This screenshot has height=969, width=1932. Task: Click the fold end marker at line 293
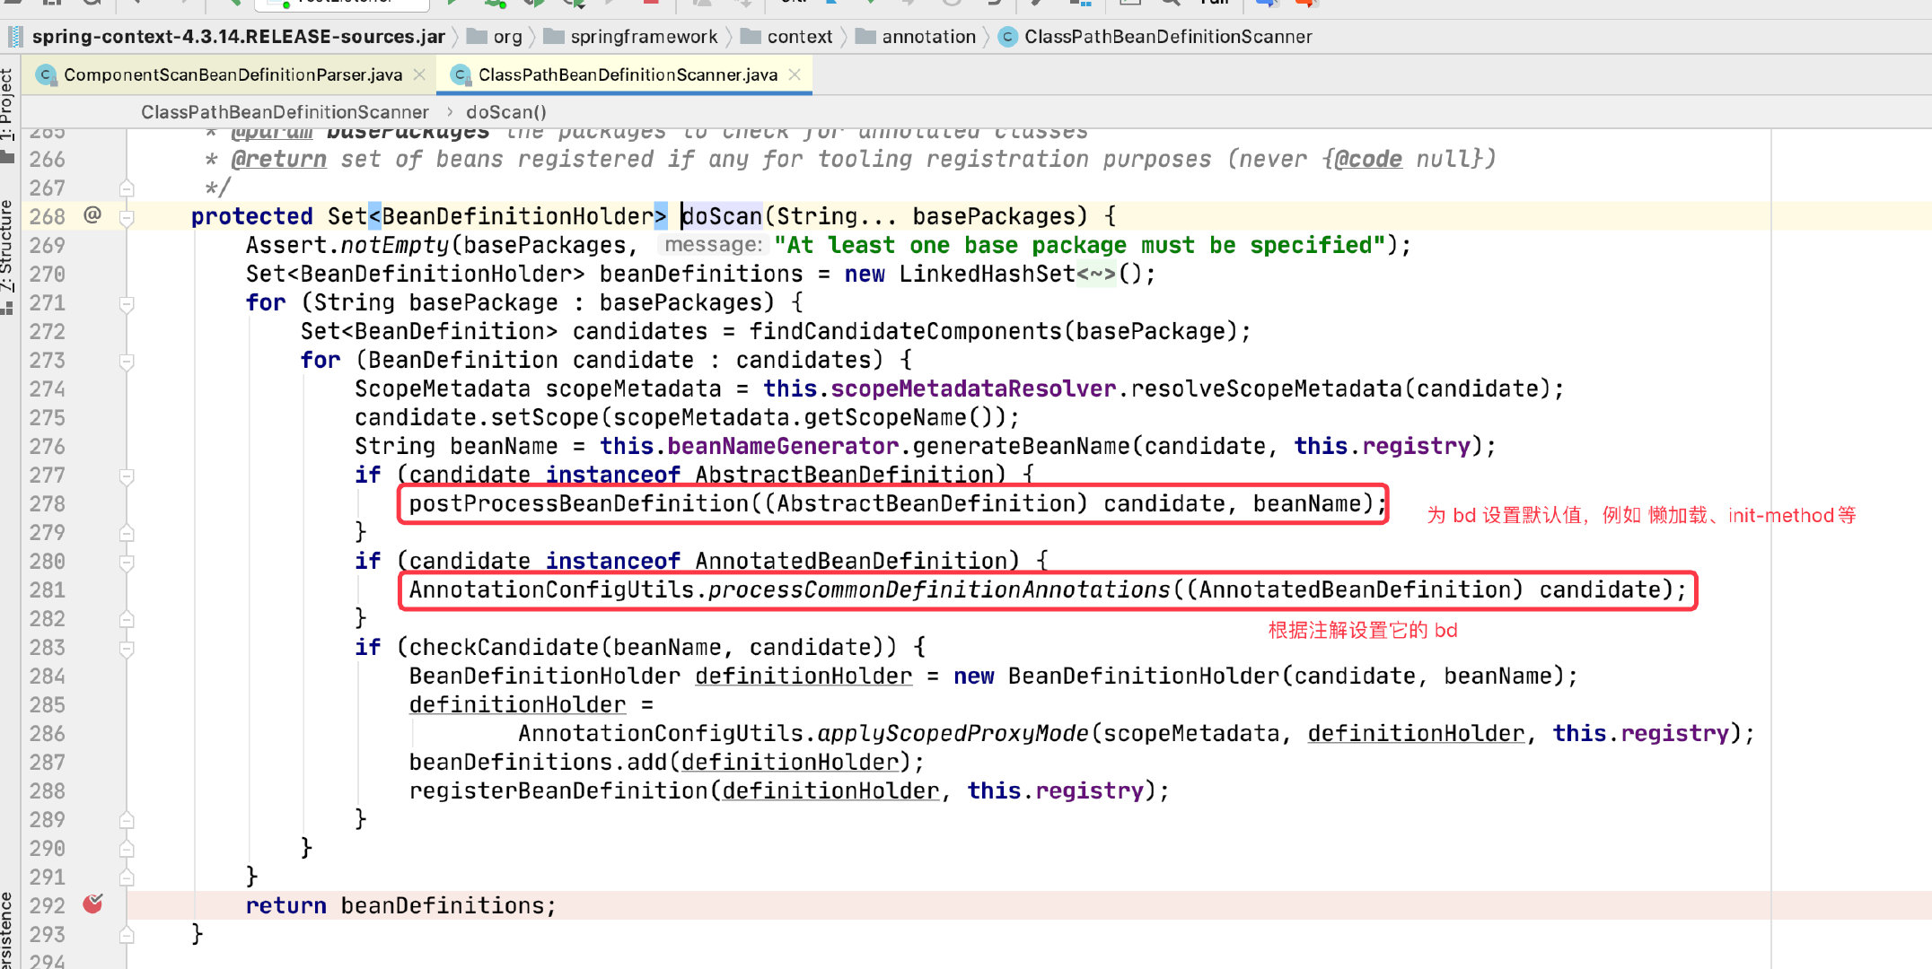click(x=127, y=935)
